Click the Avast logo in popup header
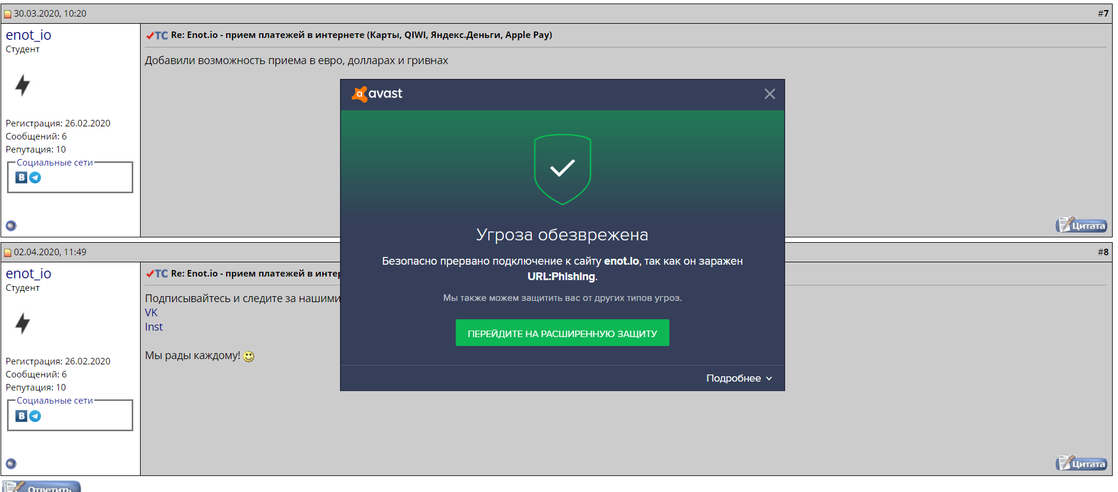Viewport: 1118px width, 492px height. [377, 94]
